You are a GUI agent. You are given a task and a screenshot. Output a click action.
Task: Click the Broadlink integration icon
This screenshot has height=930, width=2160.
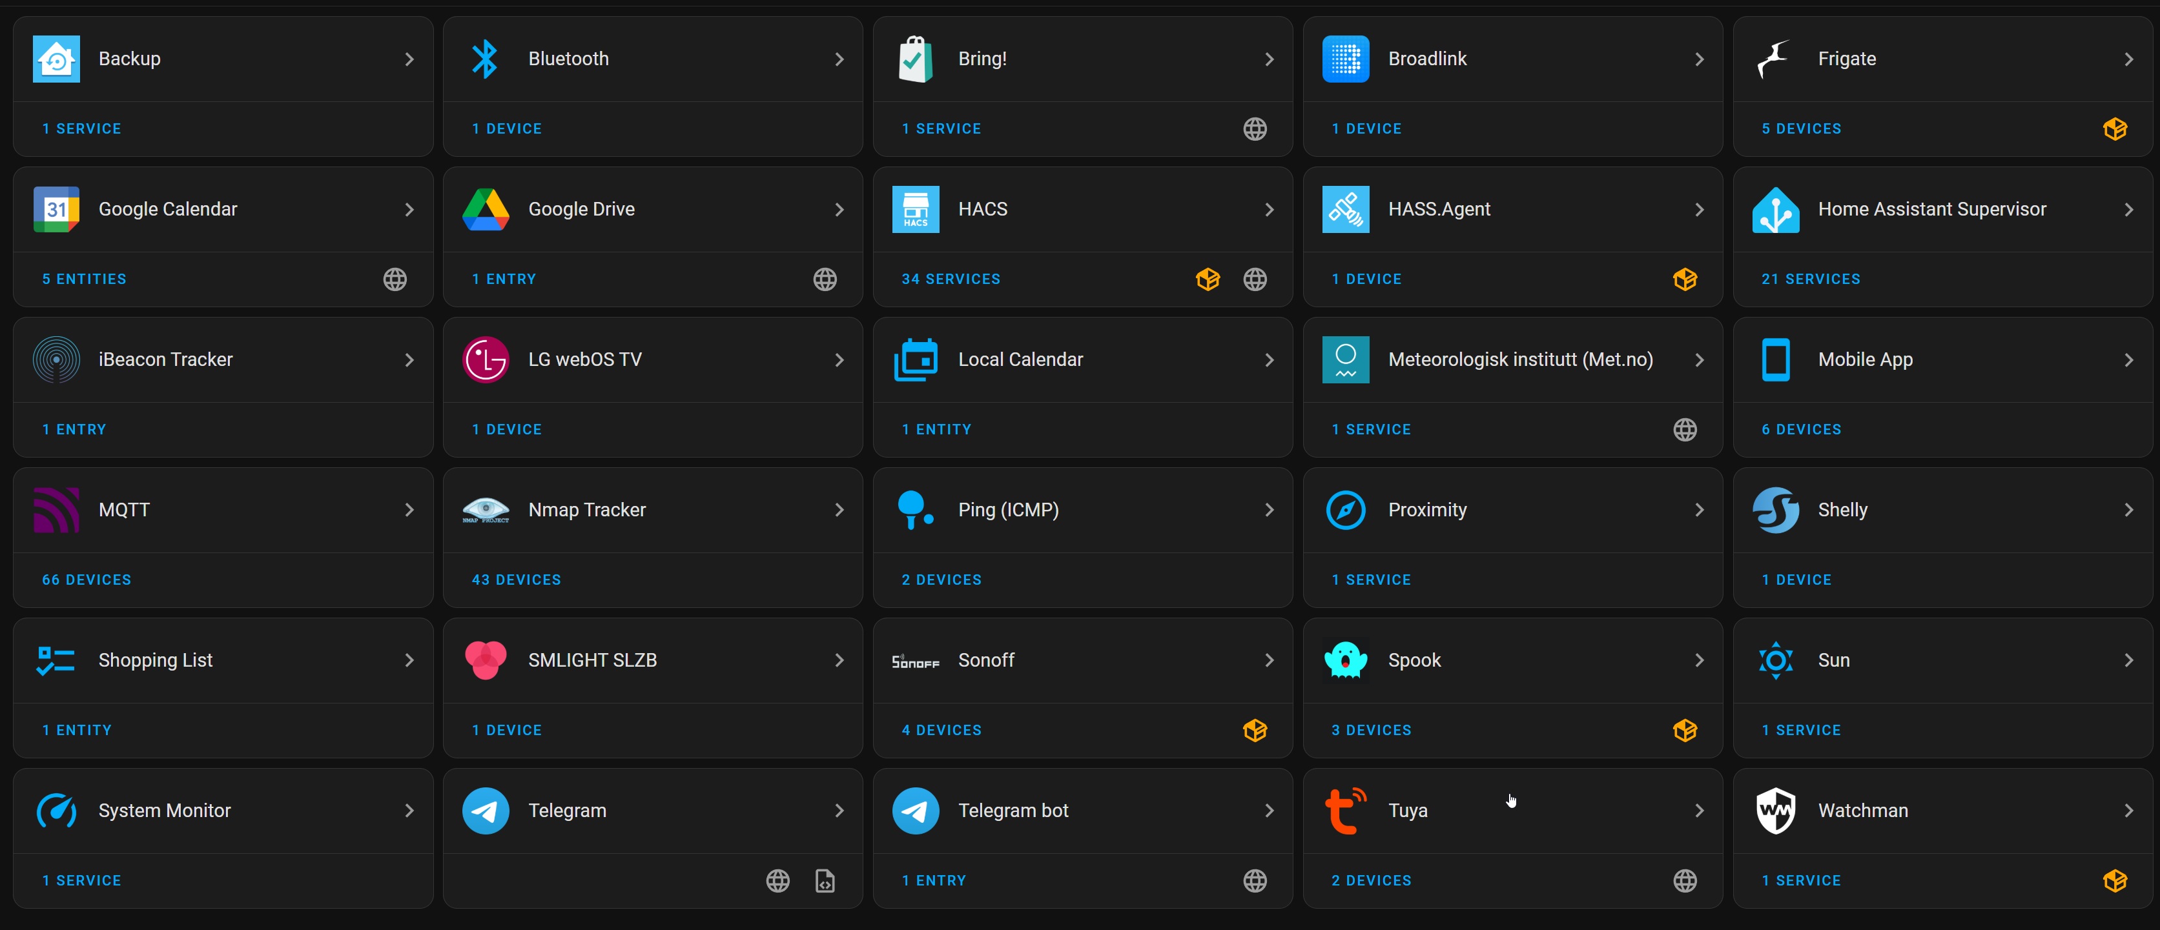tap(1346, 59)
